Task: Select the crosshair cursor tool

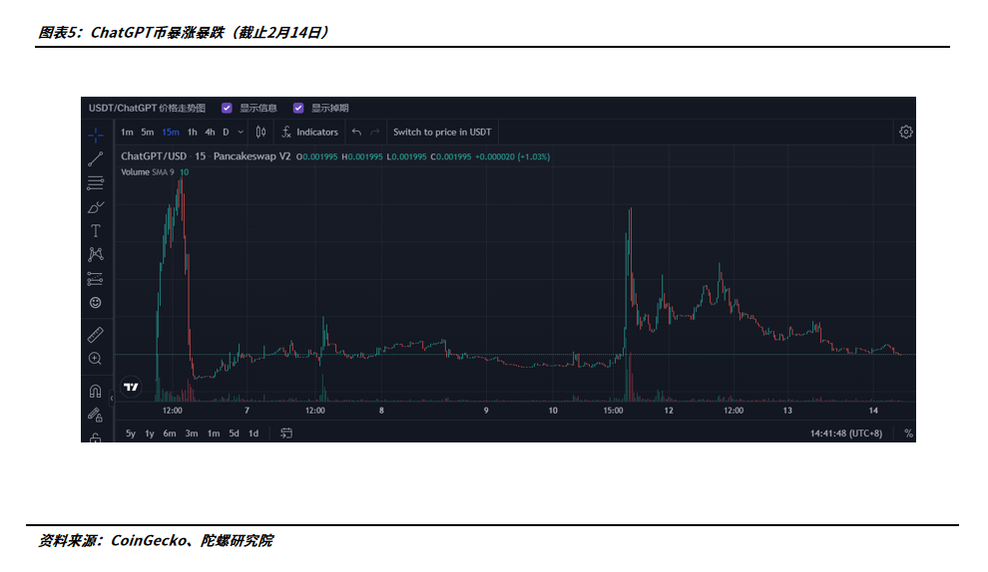Action: [x=96, y=133]
